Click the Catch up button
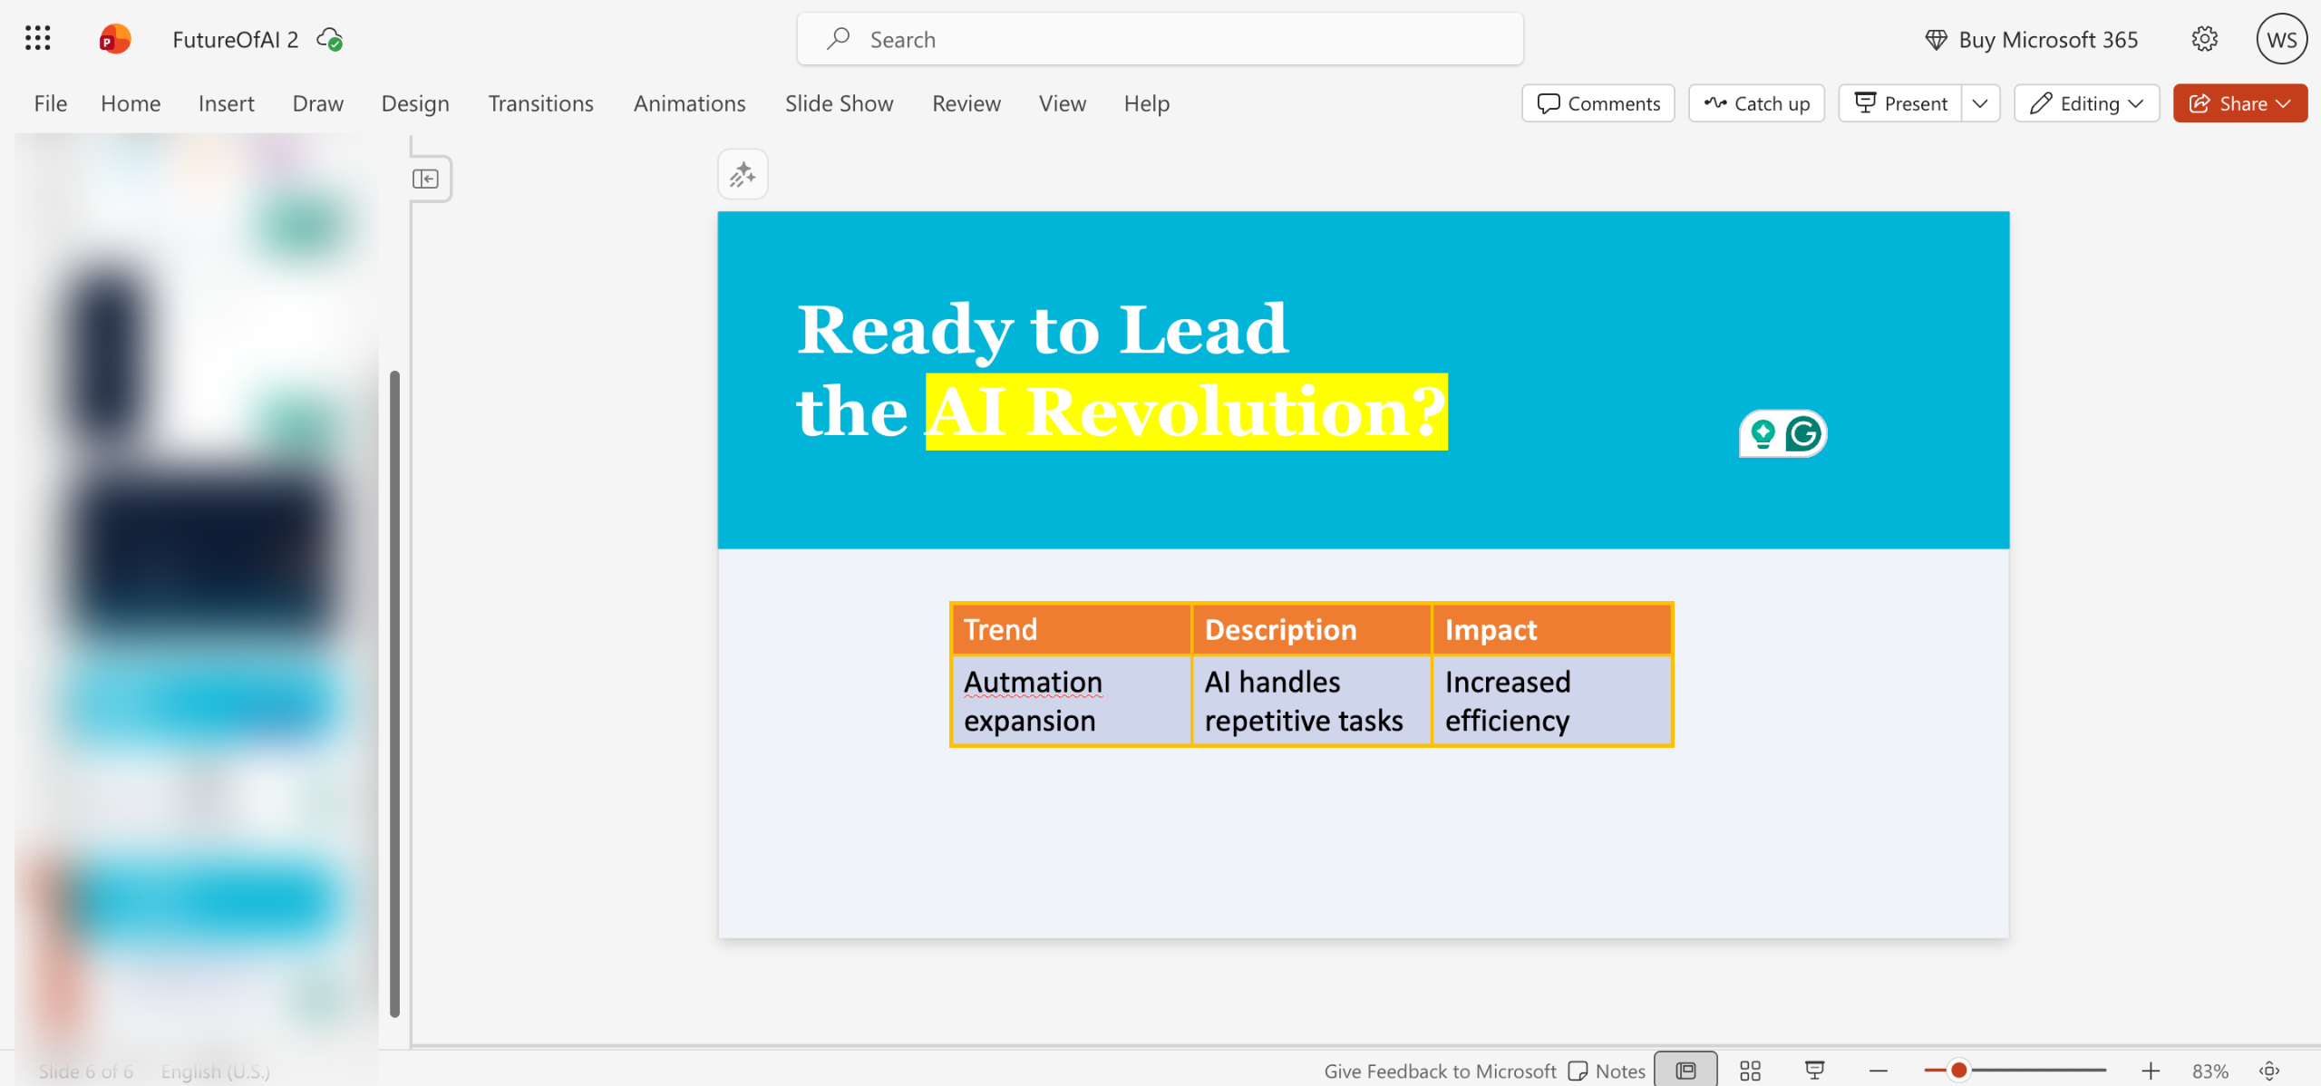This screenshot has height=1086, width=2321. click(x=1756, y=103)
